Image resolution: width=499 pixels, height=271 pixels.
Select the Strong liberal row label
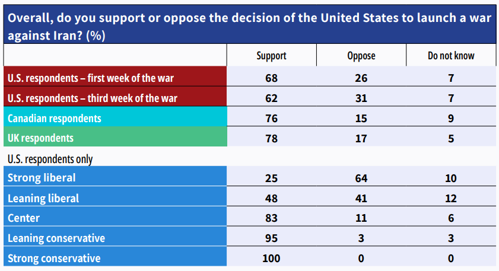(42, 178)
